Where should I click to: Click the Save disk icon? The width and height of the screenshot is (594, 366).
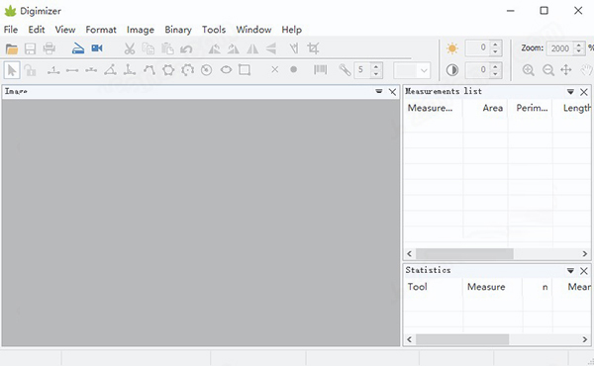click(x=31, y=48)
